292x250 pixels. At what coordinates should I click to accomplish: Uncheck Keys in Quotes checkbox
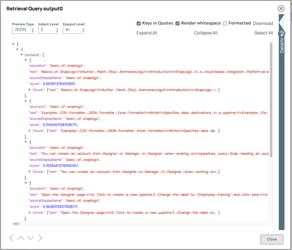point(138,23)
